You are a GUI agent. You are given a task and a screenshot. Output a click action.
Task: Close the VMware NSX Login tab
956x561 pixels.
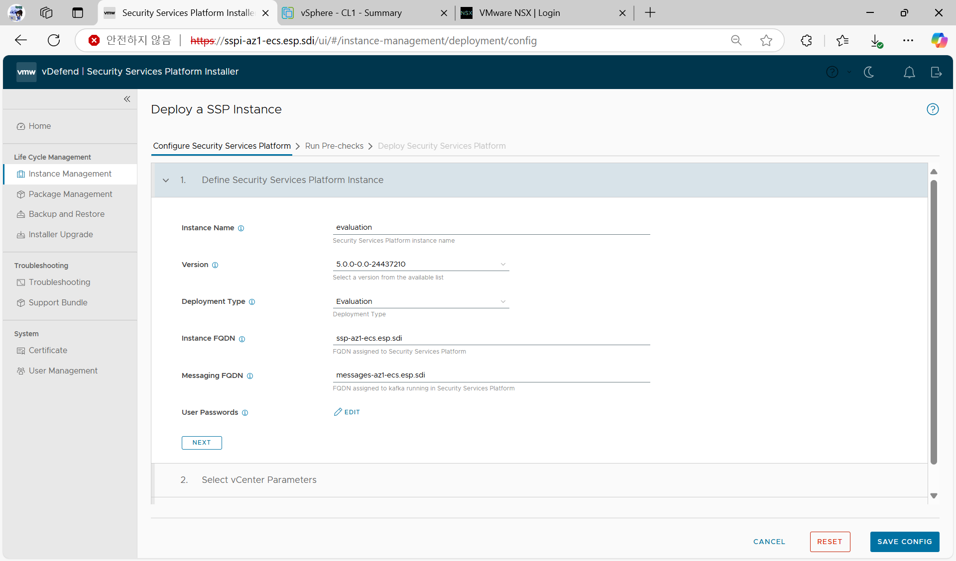pyautogui.click(x=622, y=13)
